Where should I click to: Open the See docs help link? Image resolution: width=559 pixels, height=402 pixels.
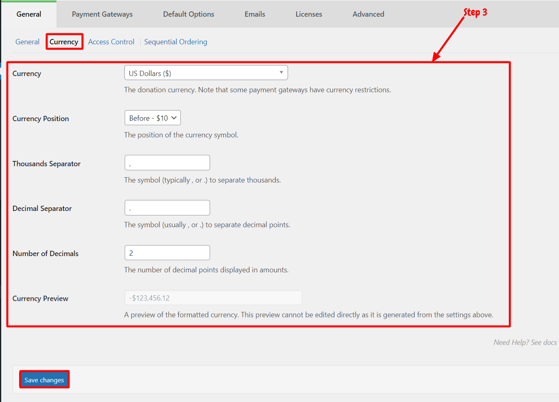pos(544,342)
